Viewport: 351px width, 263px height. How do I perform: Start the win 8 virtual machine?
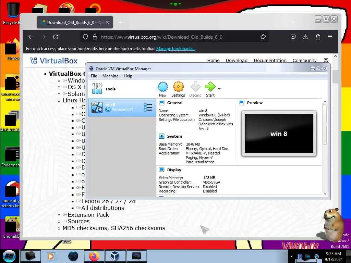[x=210, y=89]
